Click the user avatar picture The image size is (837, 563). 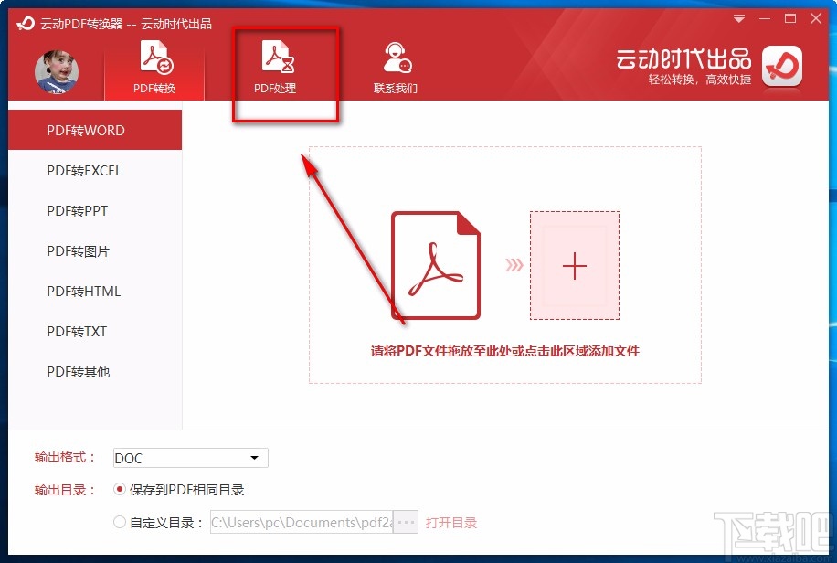tap(57, 69)
